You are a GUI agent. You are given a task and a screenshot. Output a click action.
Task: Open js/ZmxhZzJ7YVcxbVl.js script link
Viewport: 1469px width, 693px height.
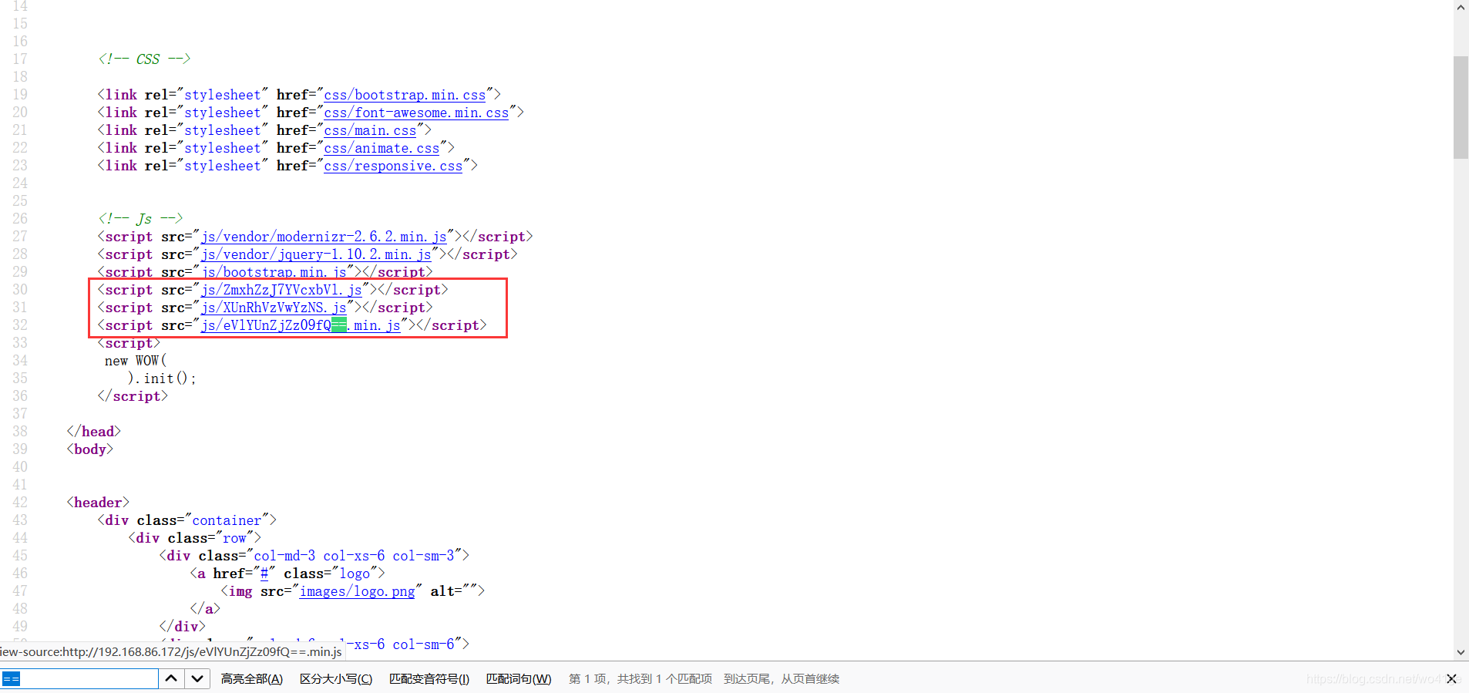tap(281, 290)
